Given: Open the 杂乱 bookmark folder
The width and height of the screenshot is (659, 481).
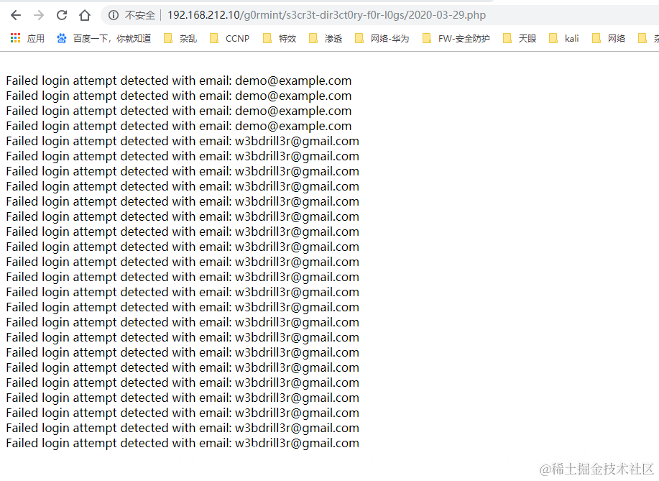Looking at the screenshot, I should tap(180, 39).
